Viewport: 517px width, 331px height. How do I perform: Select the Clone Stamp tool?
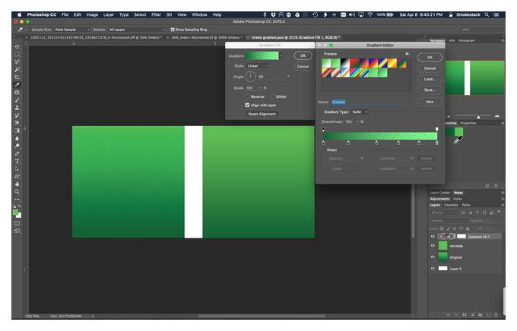click(17, 108)
